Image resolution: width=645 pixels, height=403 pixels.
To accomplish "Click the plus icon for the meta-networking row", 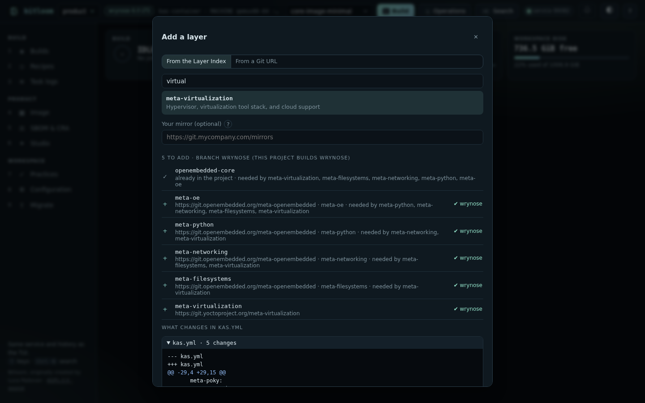I will pyautogui.click(x=165, y=258).
